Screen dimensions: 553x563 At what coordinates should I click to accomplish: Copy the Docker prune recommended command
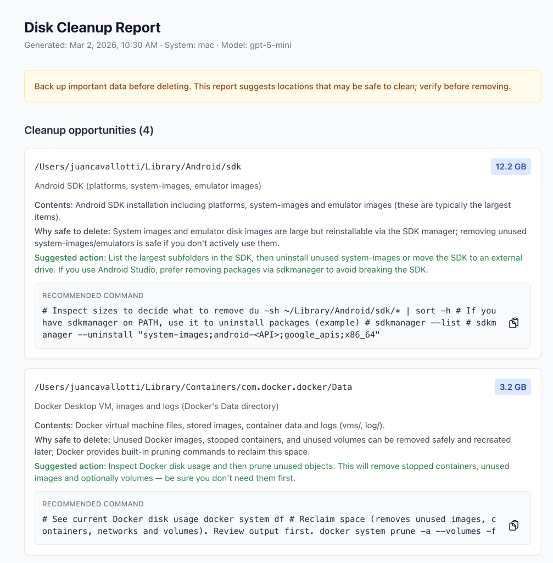[513, 526]
